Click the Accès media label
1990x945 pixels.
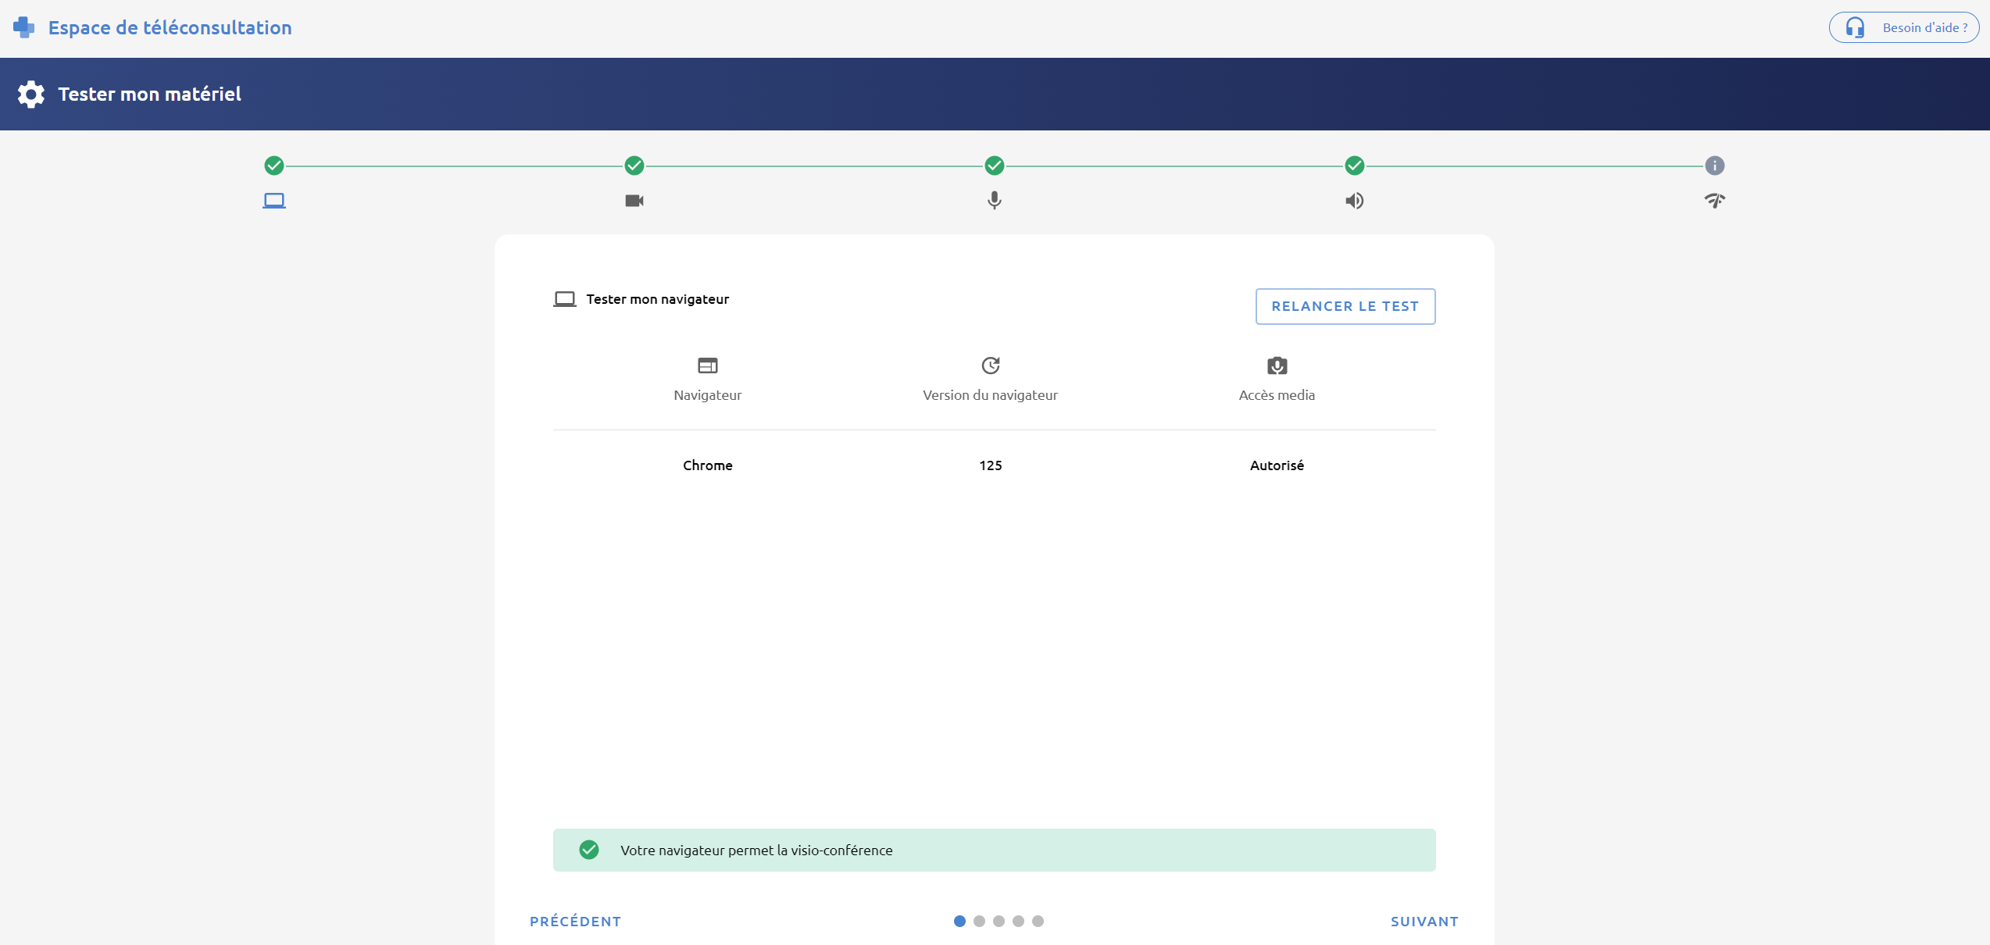(1277, 395)
